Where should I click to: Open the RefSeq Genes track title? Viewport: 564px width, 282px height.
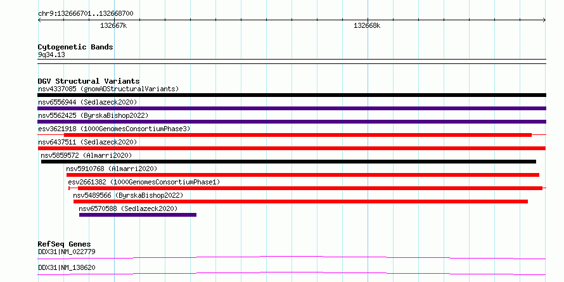point(64,244)
